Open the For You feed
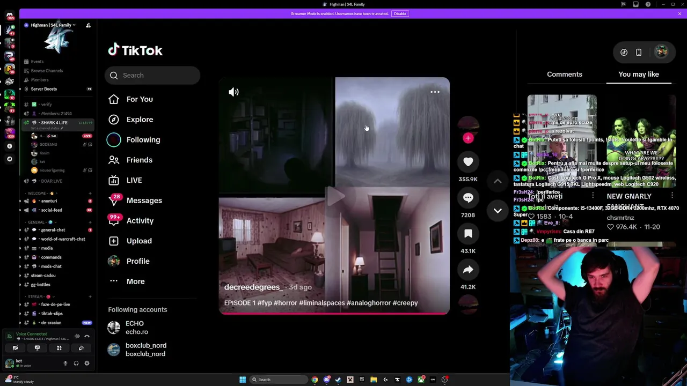The height and width of the screenshot is (386, 687). pos(140,99)
